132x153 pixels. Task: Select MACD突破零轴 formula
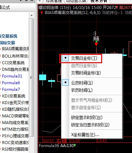pyautogui.click(x=15, y=116)
